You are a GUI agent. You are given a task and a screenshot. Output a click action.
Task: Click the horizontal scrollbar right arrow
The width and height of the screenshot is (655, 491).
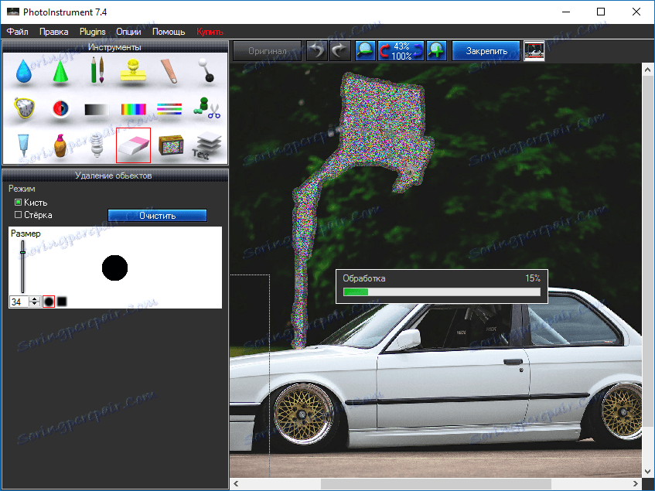click(x=636, y=483)
